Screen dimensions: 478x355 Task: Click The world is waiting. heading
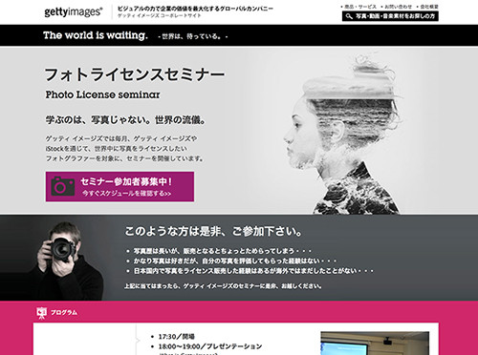click(x=96, y=35)
